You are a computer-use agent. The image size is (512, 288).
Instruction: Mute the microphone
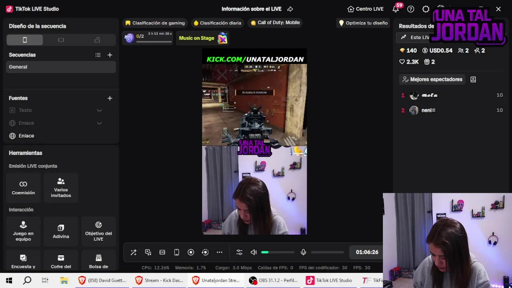(x=303, y=252)
